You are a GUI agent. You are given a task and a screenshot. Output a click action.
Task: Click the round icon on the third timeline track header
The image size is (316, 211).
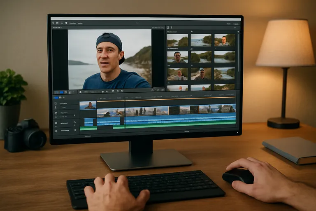(56, 123)
